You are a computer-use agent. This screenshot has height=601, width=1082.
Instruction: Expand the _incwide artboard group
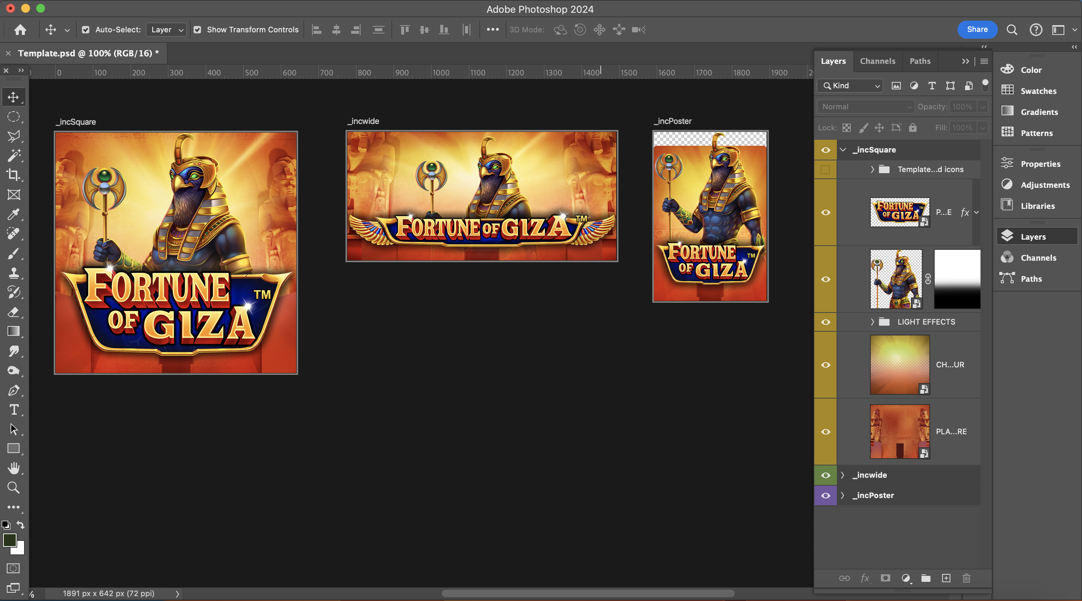pyautogui.click(x=842, y=475)
